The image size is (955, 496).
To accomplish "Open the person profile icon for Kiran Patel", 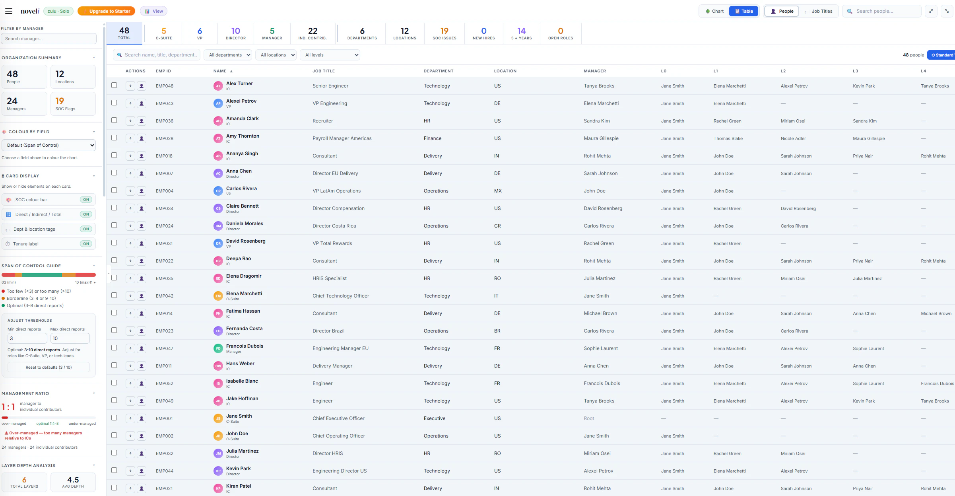I will point(141,488).
